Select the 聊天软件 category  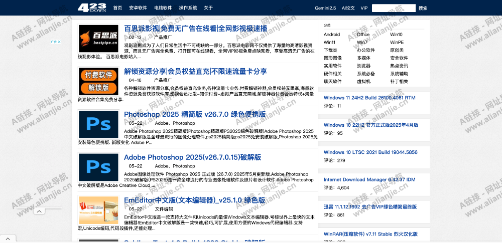click(x=333, y=82)
